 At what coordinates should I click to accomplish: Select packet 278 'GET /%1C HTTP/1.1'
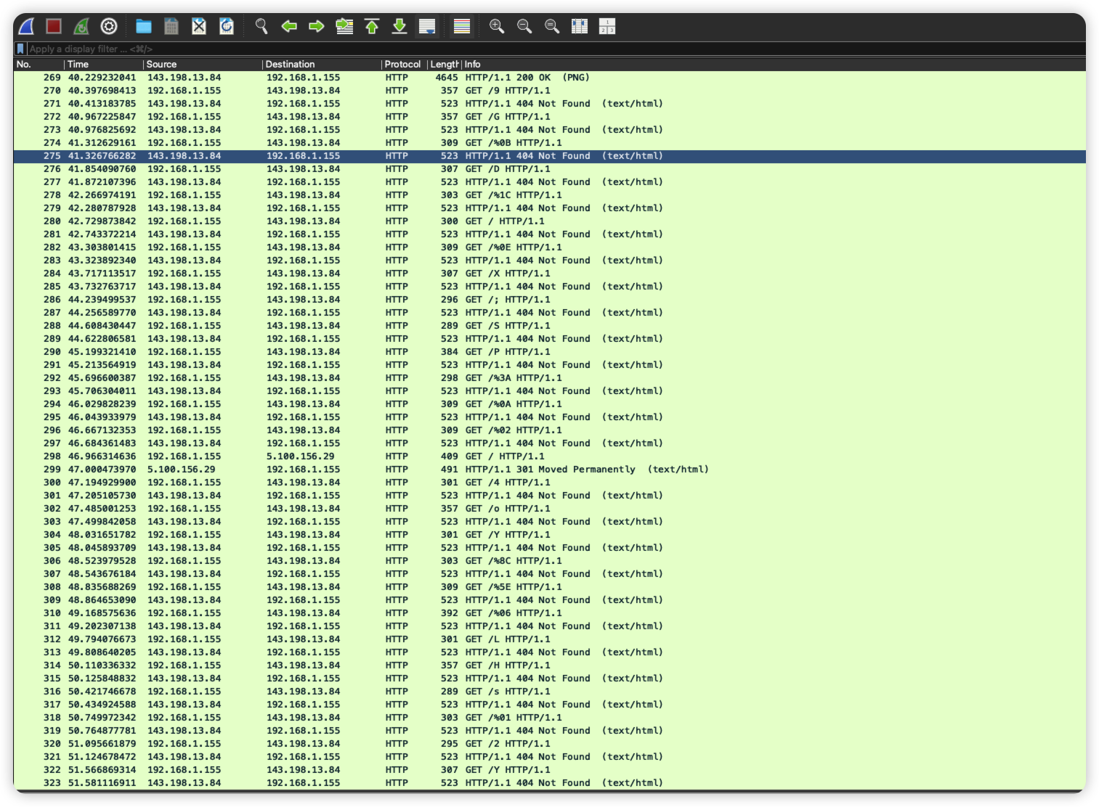(x=549, y=195)
